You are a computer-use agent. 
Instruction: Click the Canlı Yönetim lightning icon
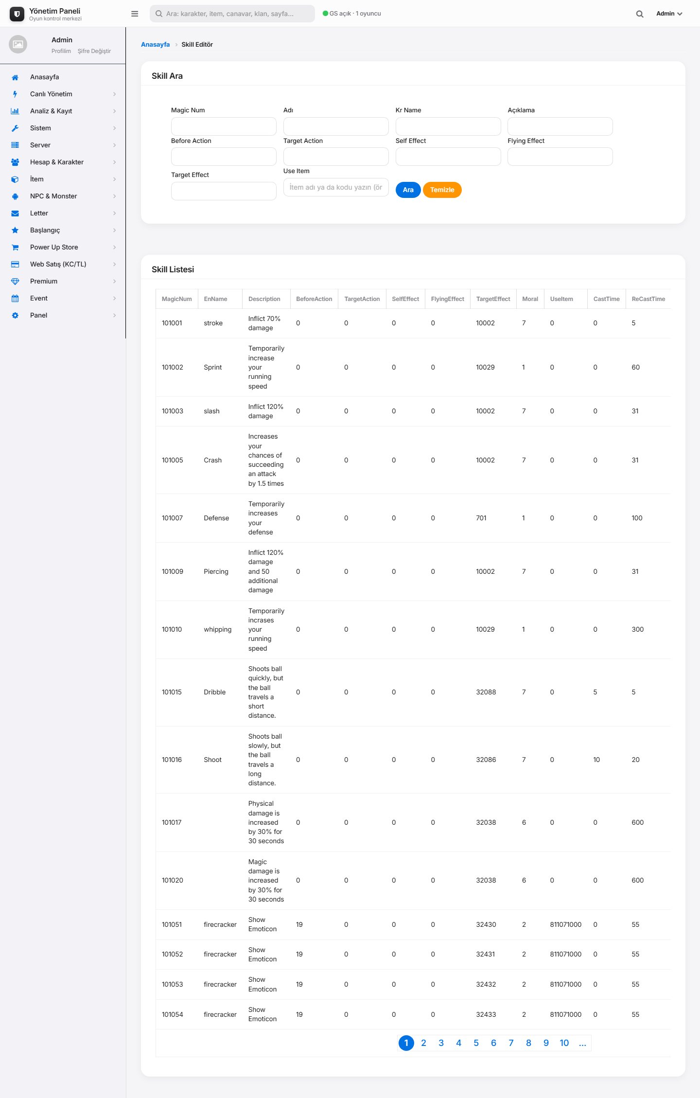[15, 94]
